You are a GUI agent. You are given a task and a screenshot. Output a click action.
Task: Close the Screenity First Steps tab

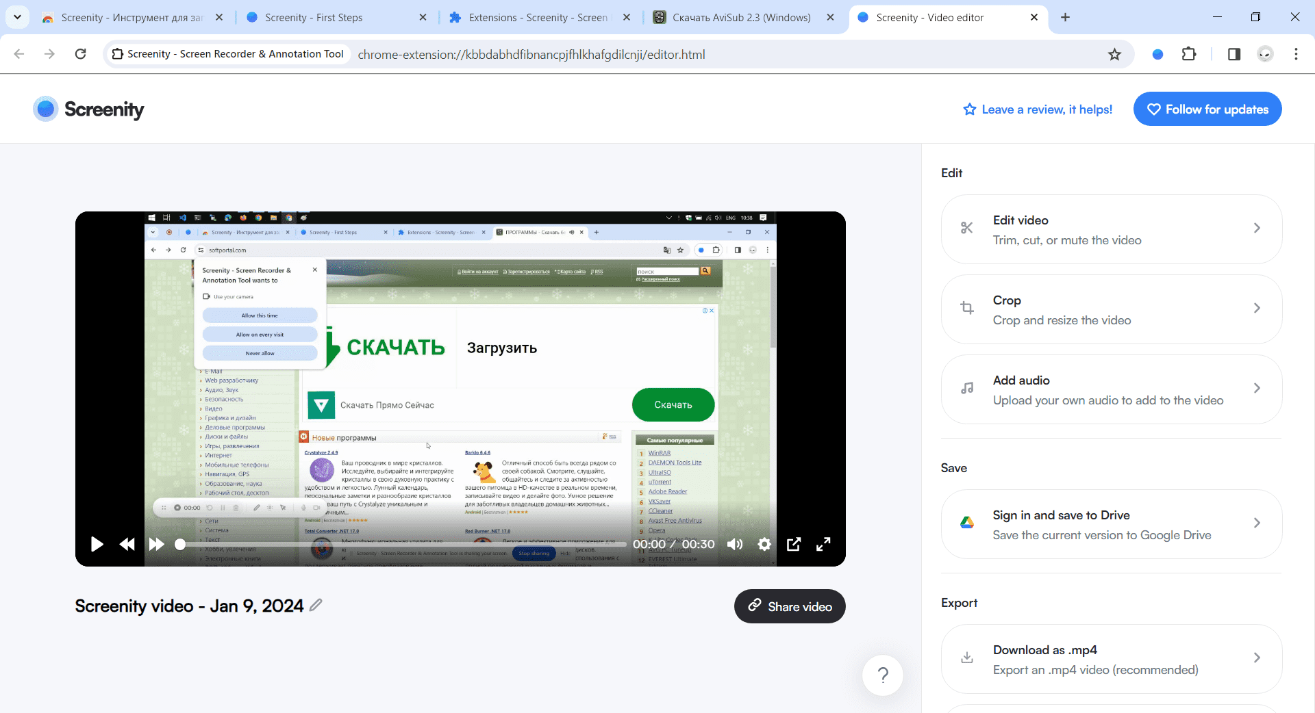423,18
